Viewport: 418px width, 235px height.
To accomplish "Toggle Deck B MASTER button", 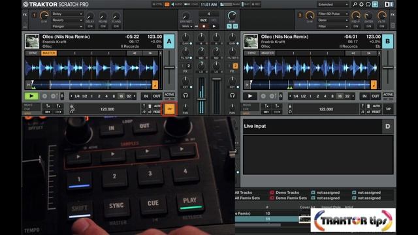I will tap(267, 53).
